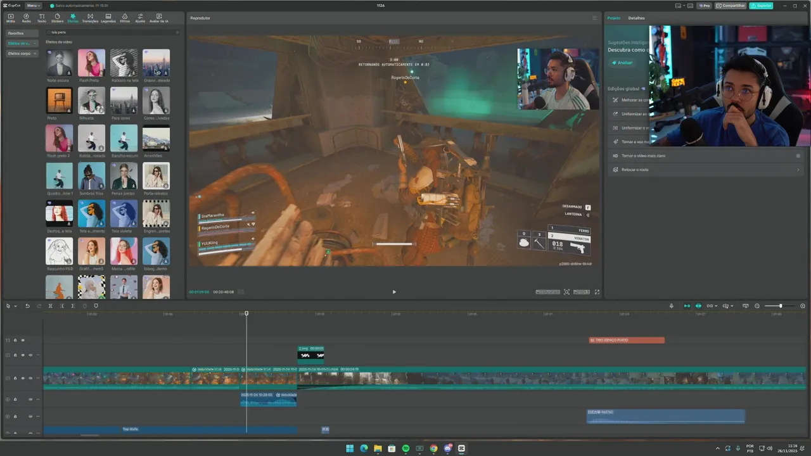Toggle auto snapping in timeline toolbar
This screenshot has width=811, height=456.
[698, 306]
